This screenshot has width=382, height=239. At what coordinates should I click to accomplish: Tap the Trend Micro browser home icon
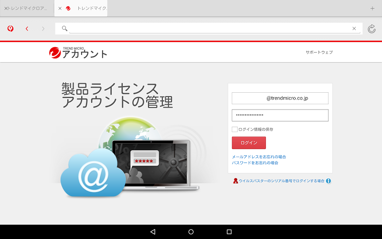click(x=10, y=29)
